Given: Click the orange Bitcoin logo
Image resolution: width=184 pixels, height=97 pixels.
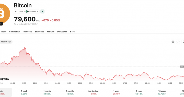Looking at the screenshot, I should [x=5, y=14].
